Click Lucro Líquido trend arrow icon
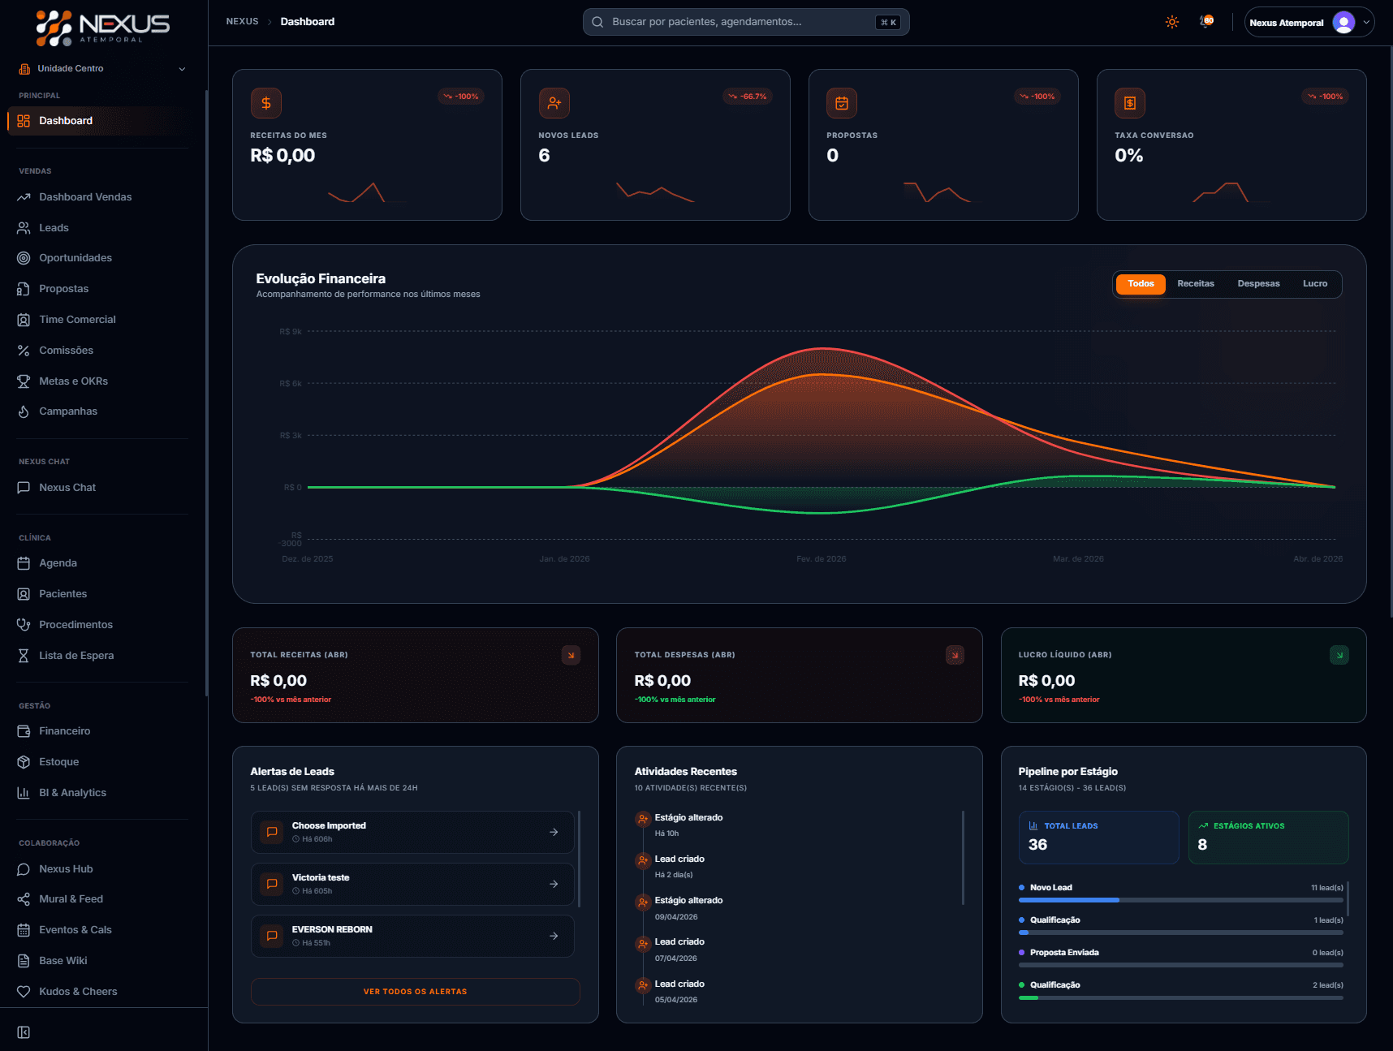 (1339, 655)
